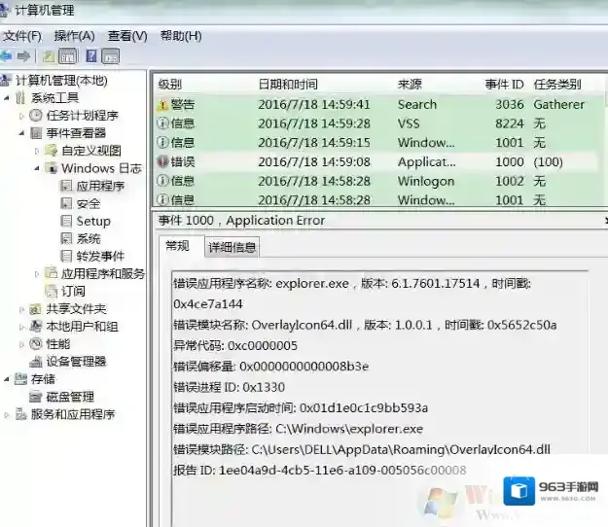This screenshot has height=527, width=608.
Task: Click the blue Help toolbar icon
Action: tap(90, 56)
